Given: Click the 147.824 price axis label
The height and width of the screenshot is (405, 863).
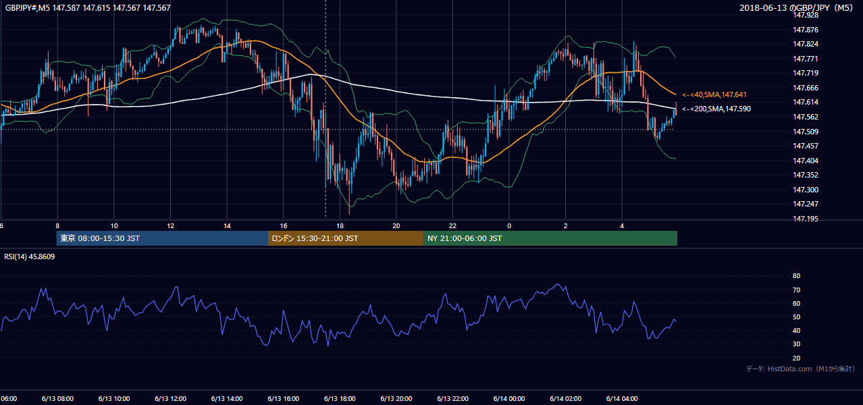Looking at the screenshot, I should pyautogui.click(x=806, y=44).
